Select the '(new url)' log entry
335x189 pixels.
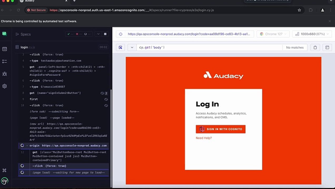[63, 132]
